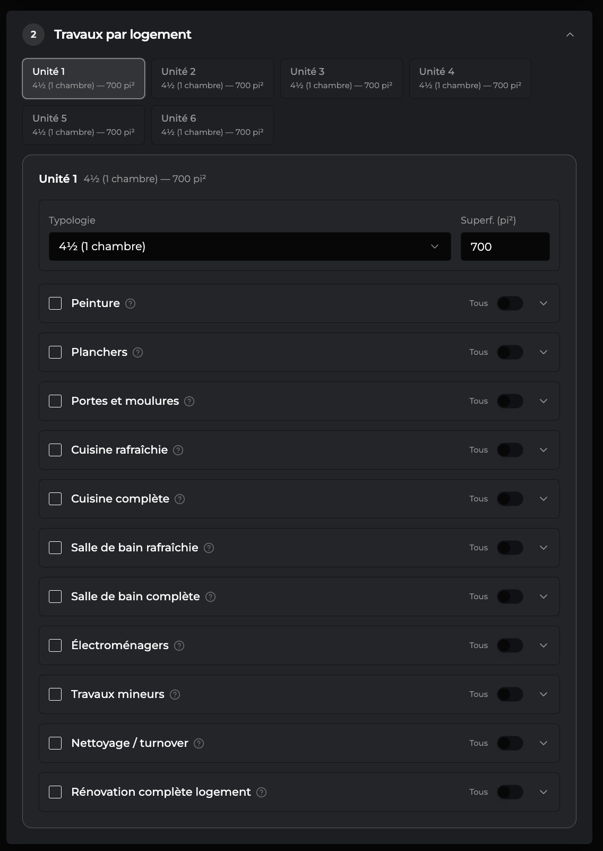Click the Superf. (pi²) input field

pos(505,246)
